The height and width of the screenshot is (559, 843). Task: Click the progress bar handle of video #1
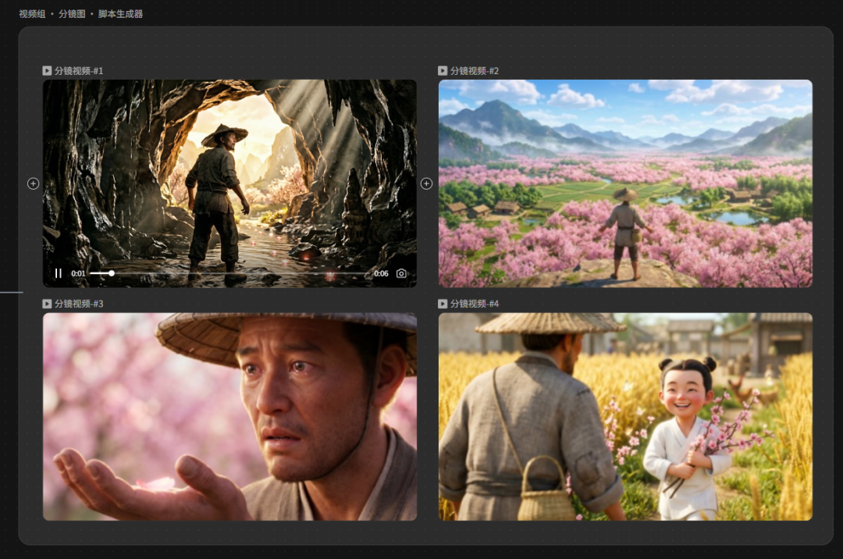click(112, 273)
